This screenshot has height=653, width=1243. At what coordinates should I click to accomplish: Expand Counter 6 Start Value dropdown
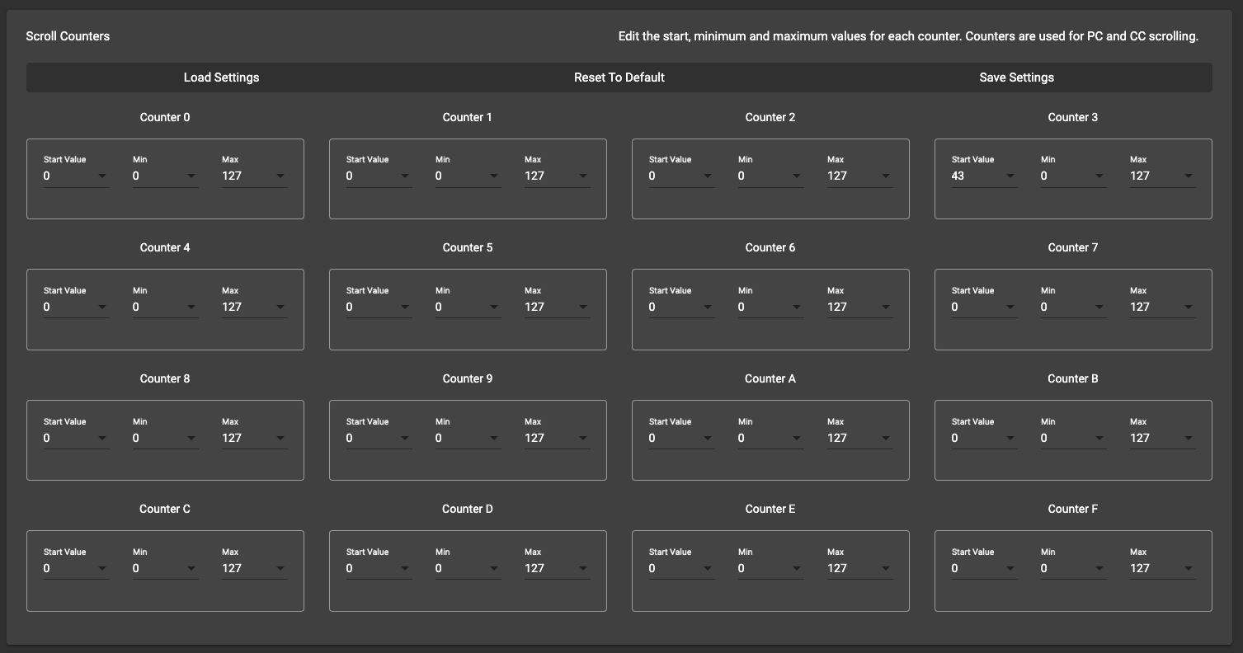point(681,308)
